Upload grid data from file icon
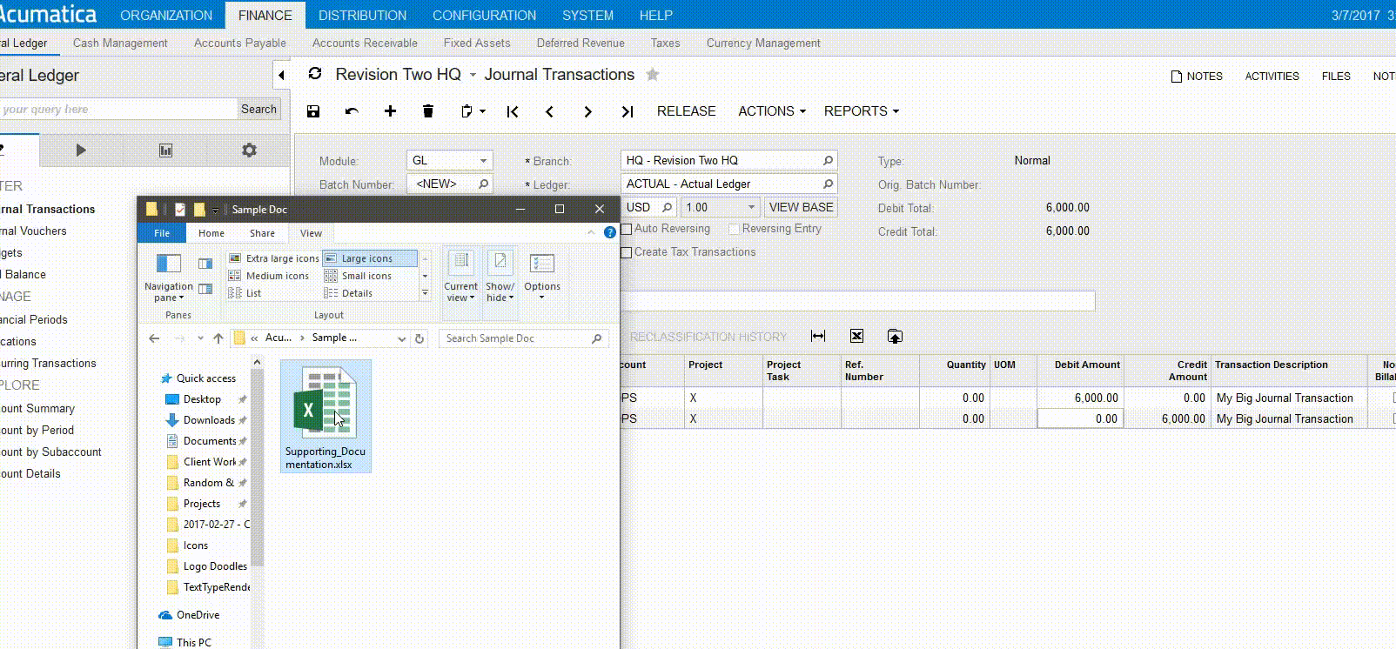Screen dimensions: 1396x649 (x=895, y=336)
